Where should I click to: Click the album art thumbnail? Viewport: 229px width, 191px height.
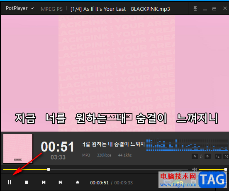click(18, 149)
